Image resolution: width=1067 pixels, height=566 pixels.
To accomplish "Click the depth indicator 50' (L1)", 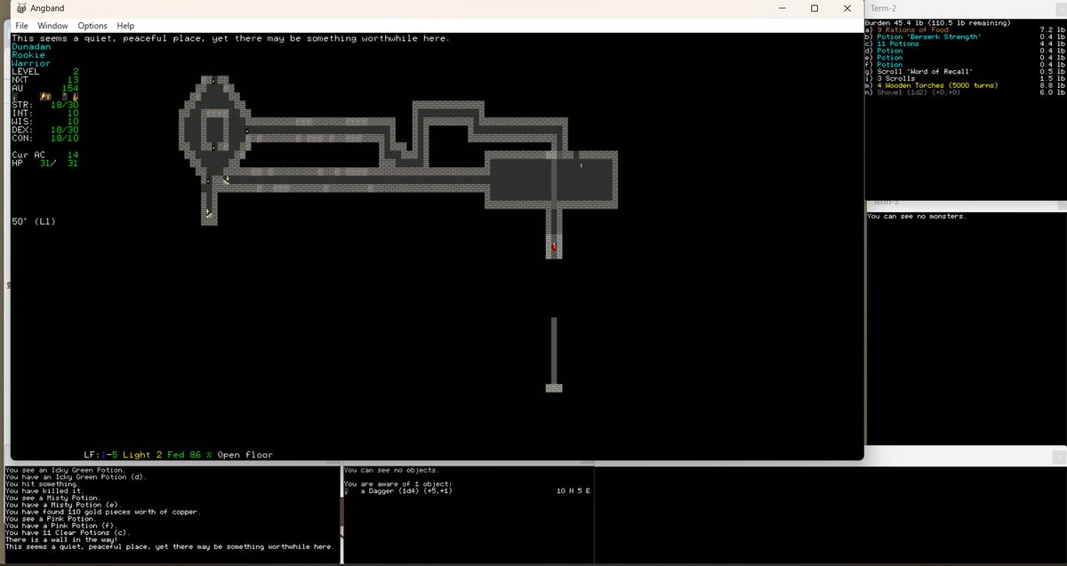I will (34, 220).
